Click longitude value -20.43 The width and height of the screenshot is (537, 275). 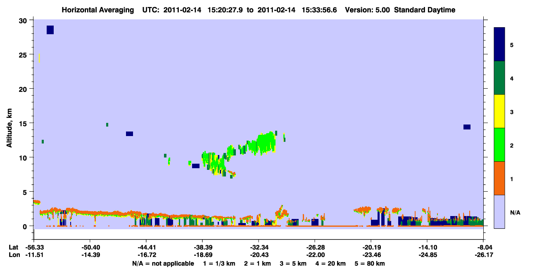(259, 255)
